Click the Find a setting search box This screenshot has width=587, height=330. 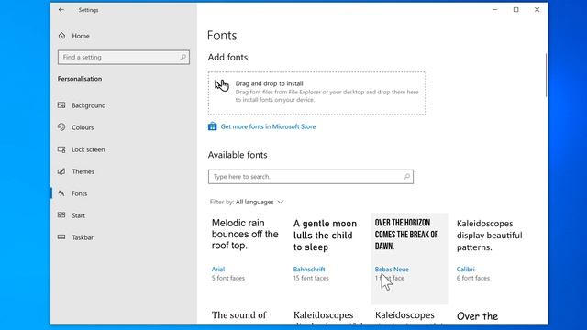(x=124, y=57)
